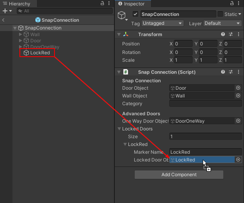
Task: Click the Transform component help icon
Action: click(x=223, y=34)
